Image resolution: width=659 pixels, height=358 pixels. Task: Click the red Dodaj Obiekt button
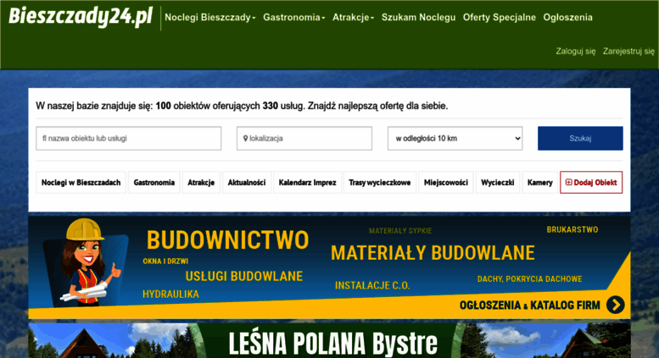pos(591,182)
